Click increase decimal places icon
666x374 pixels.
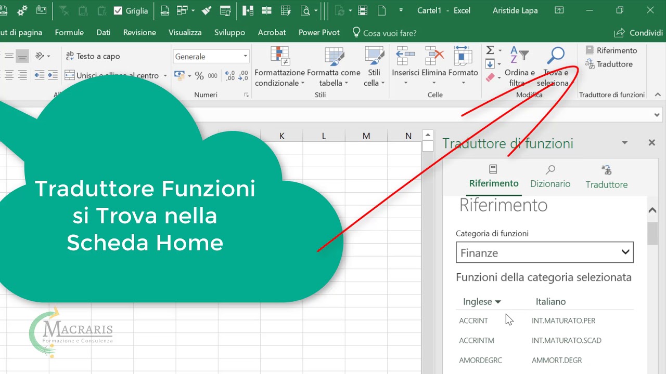[x=230, y=76]
